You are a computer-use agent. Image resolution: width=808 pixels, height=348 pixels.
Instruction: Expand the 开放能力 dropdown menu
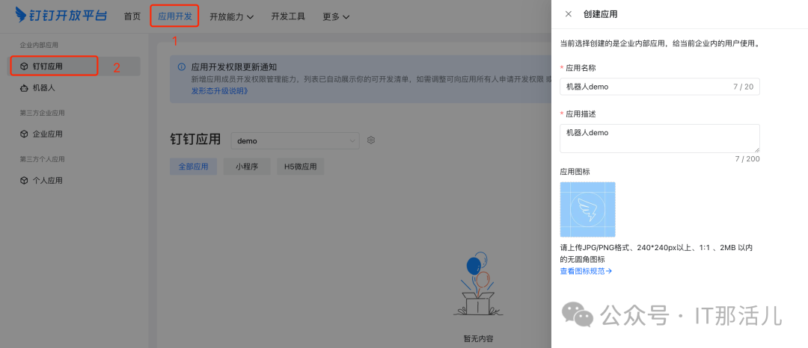coord(231,16)
